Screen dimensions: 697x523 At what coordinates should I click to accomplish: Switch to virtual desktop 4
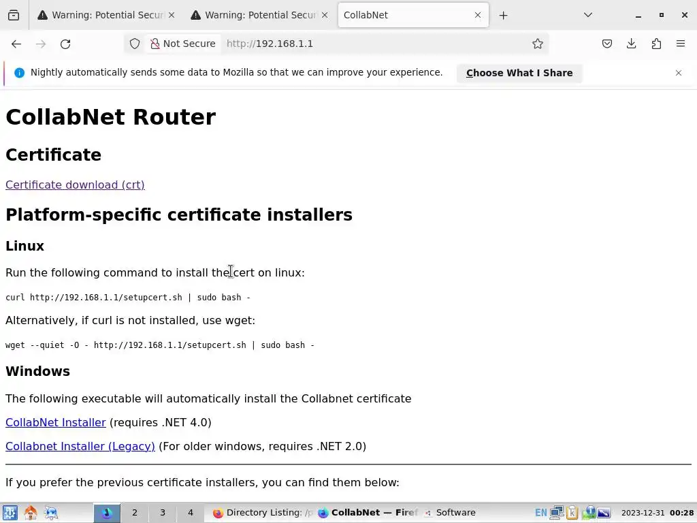pyautogui.click(x=191, y=513)
